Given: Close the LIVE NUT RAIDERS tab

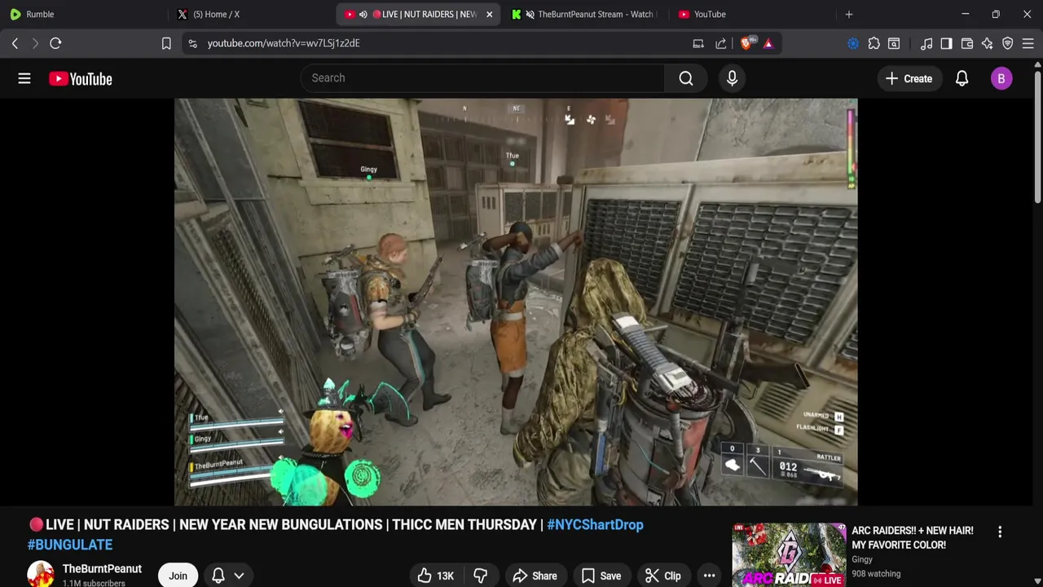Looking at the screenshot, I should (x=489, y=14).
